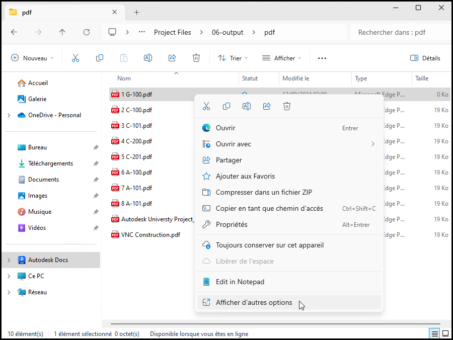This screenshot has width=453, height=340.
Task: Click the Copy icon in the context menu
Action: tap(226, 106)
